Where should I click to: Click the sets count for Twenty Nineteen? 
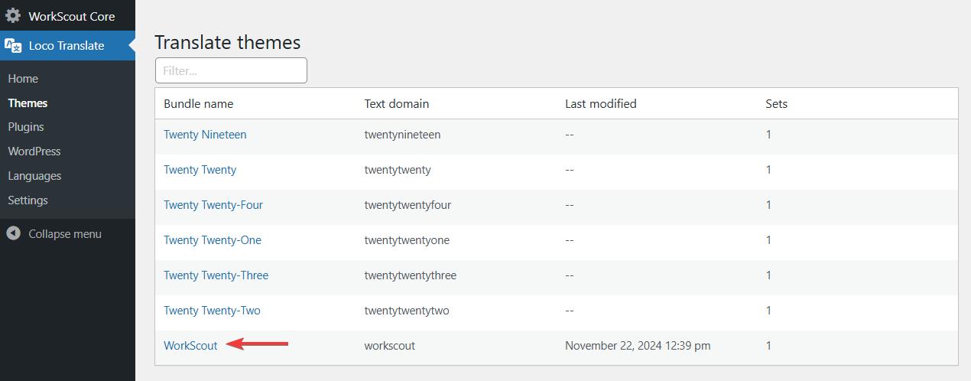click(768, 135)
